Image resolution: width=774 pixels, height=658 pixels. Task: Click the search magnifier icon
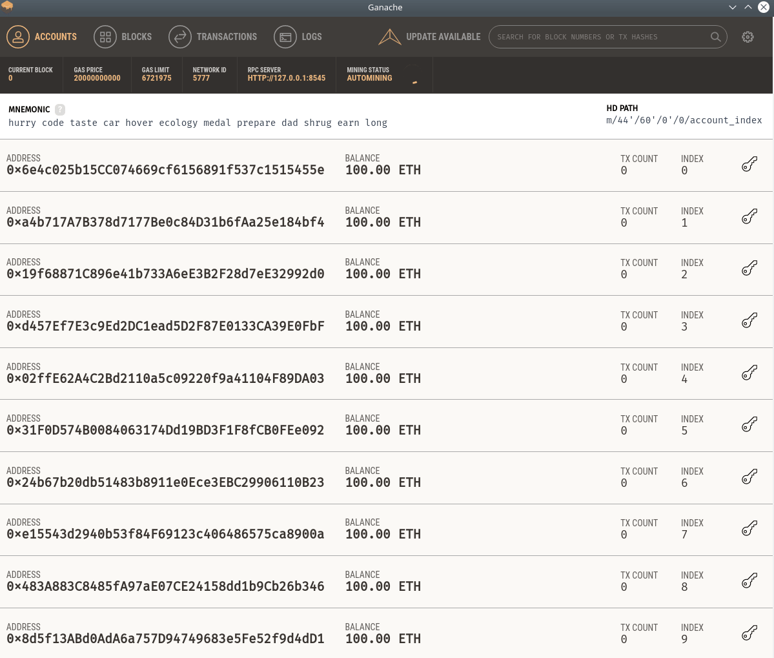click(715, 37)
